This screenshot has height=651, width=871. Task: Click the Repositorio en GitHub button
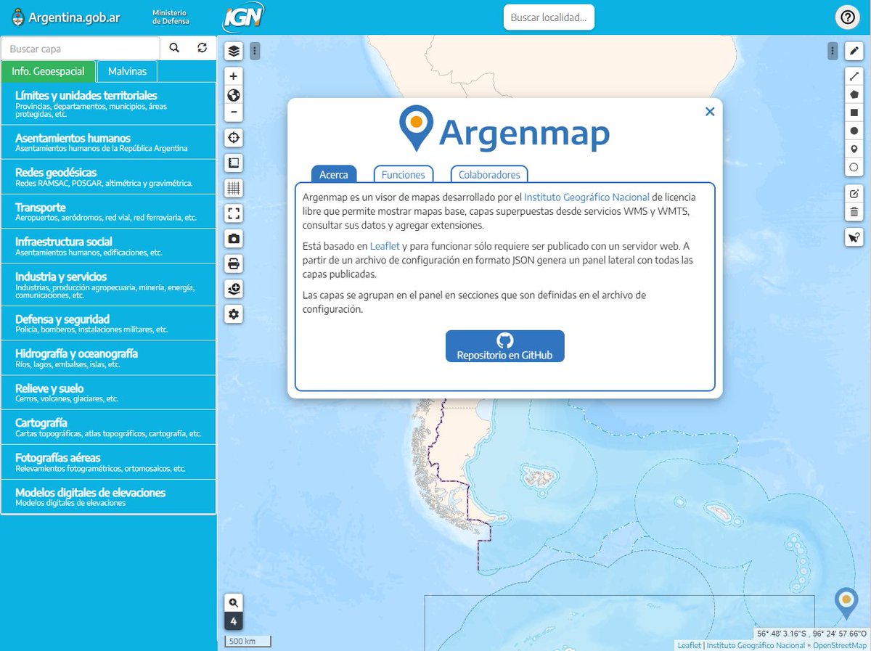pyautogui.click(x=504, y=346)
